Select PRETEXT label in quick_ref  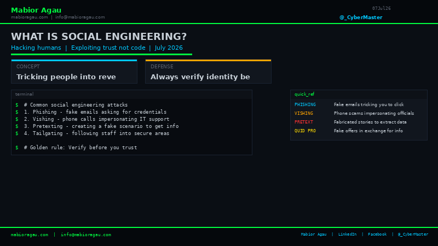304,122
